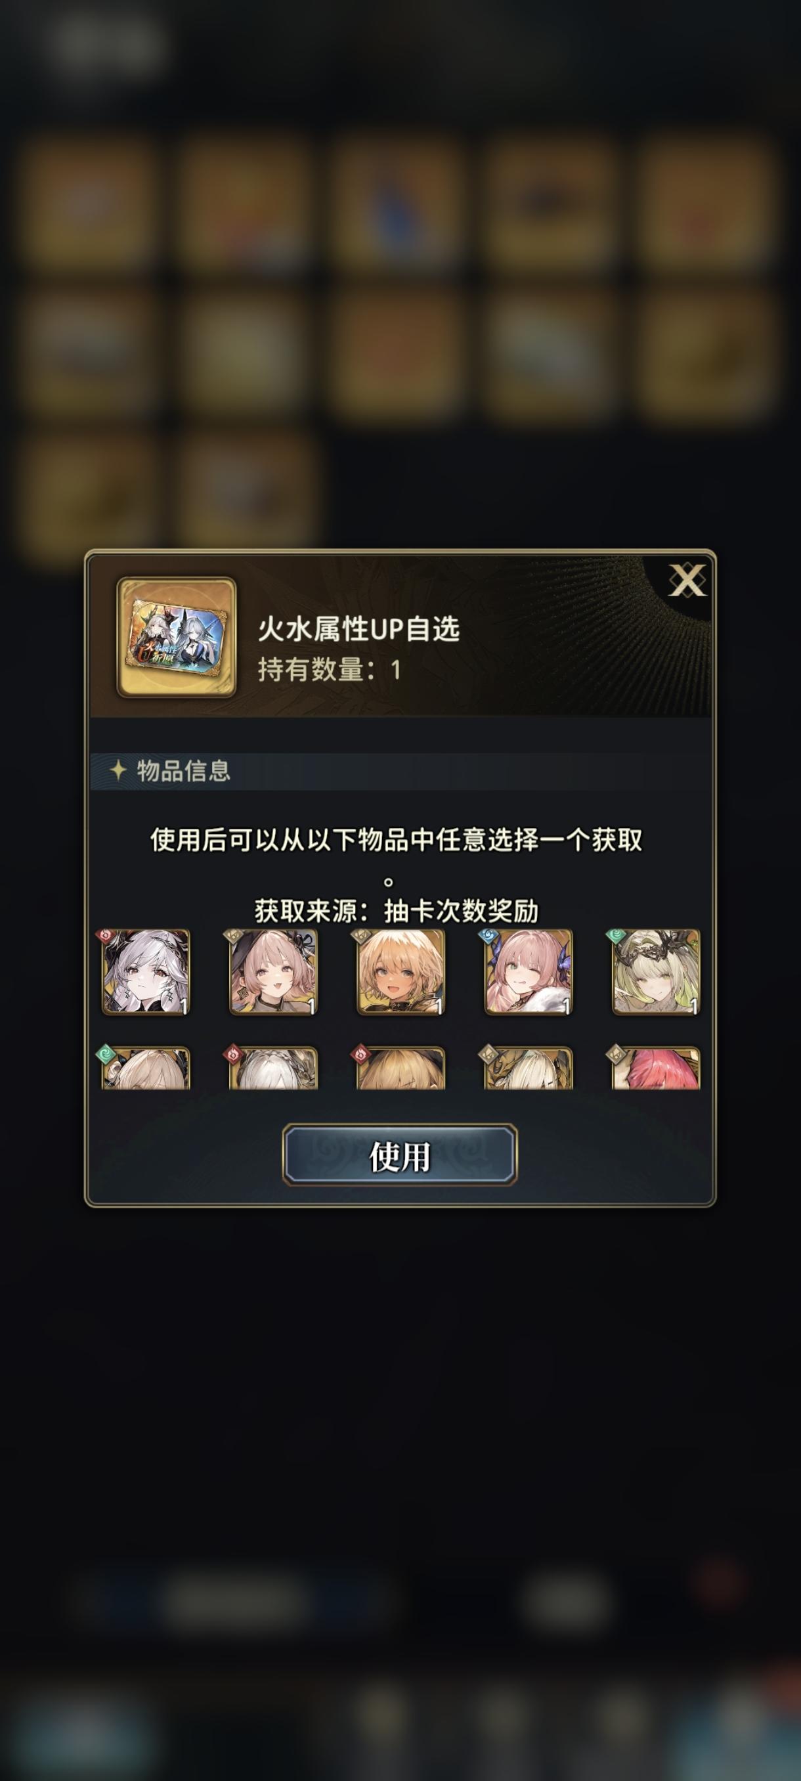Pick the white-haired fire character in second row

273,1068
